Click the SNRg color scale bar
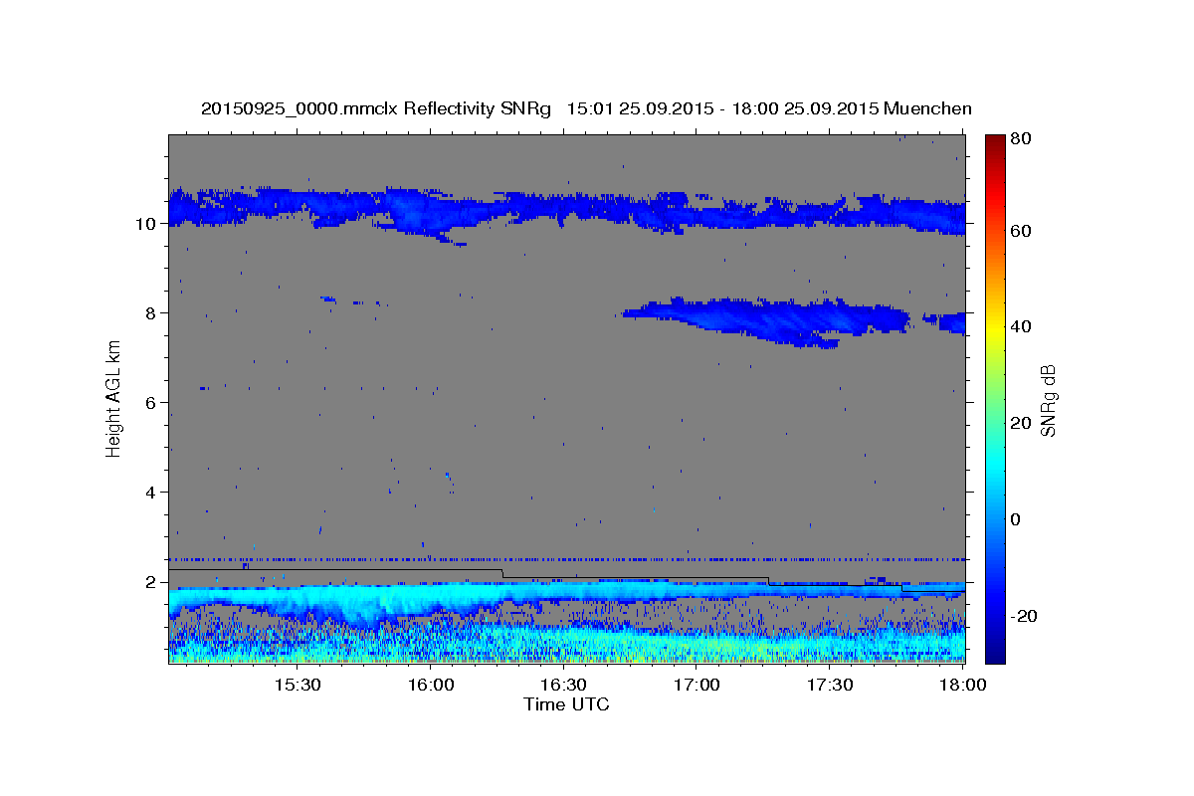 click(x=994, y=398)
